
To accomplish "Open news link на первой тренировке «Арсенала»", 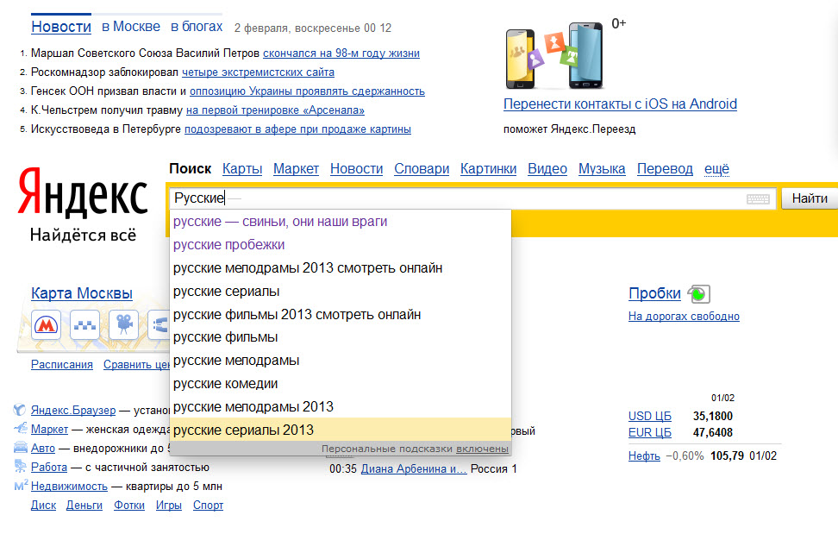I will [275, 110].
